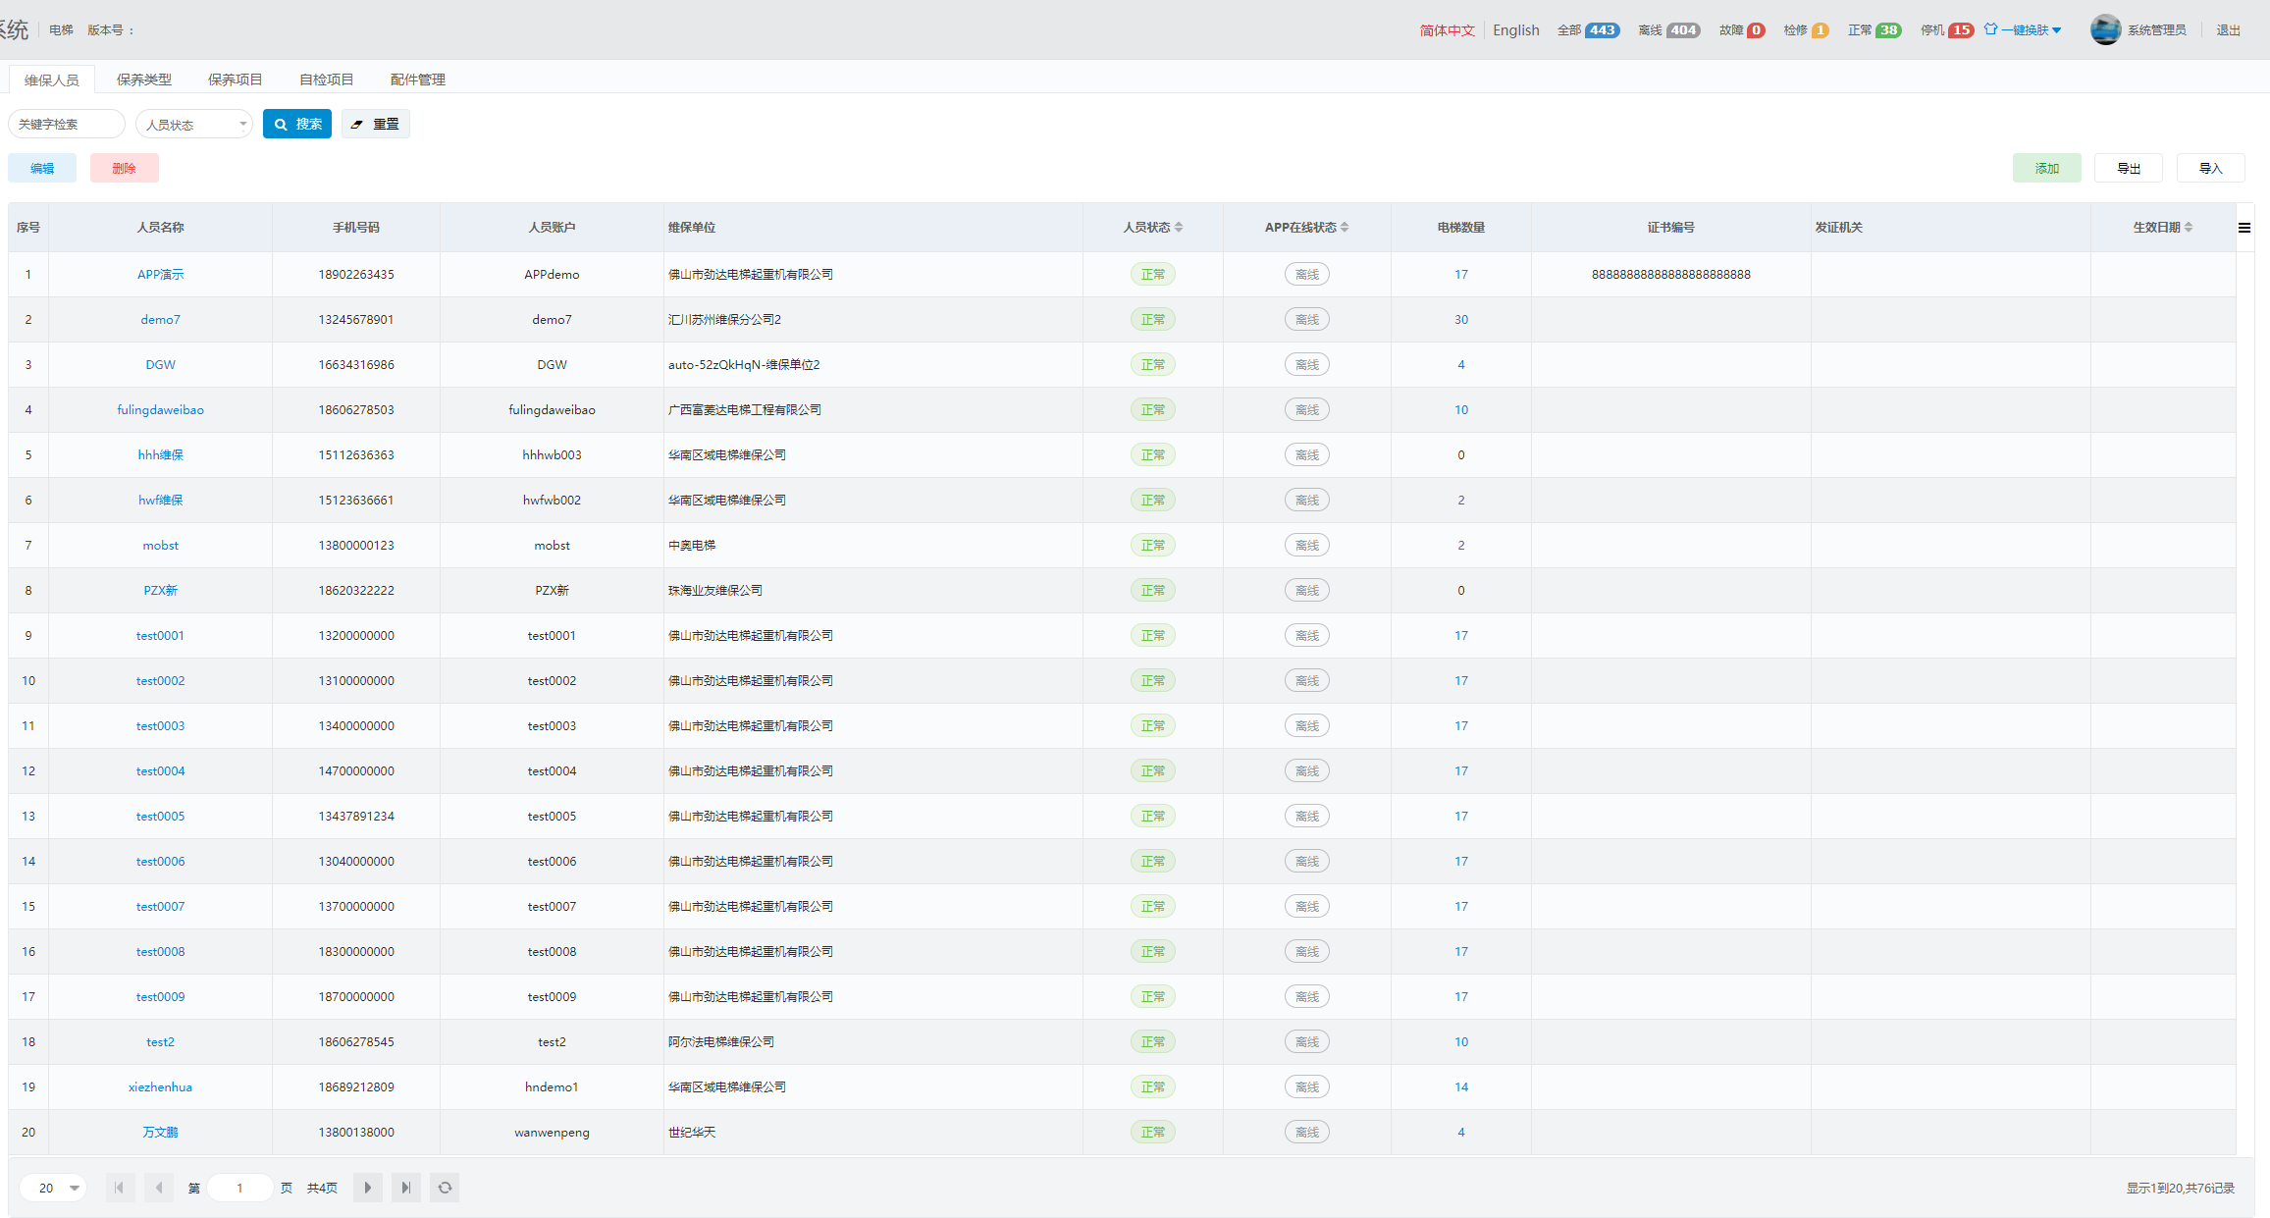Click the blue 搜索 search button
Viewport: 2270px width, 1218px height.
tap(297, 124)
